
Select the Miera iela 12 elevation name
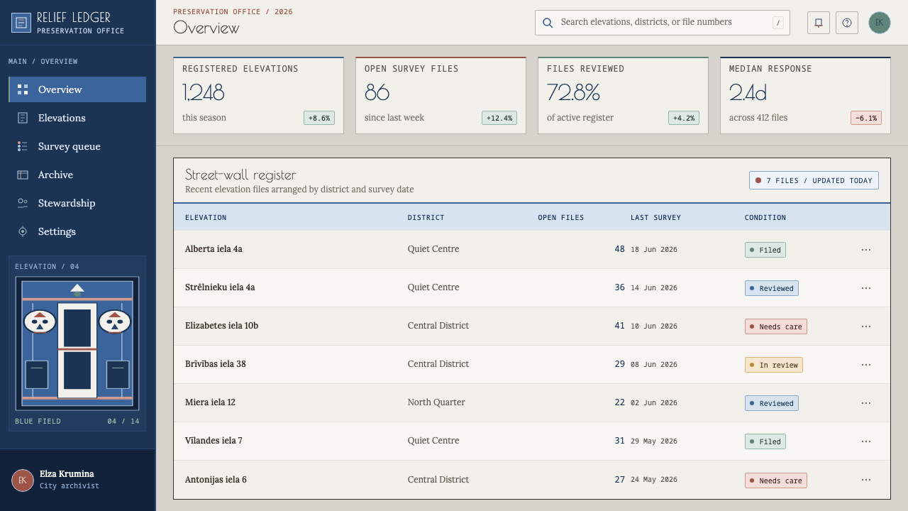[x=210, y=402]
